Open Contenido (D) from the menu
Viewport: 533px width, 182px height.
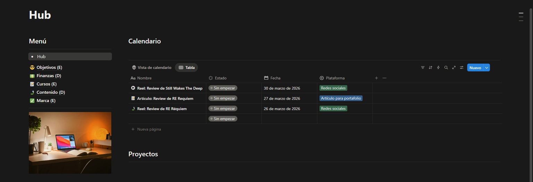coord(51,92)
